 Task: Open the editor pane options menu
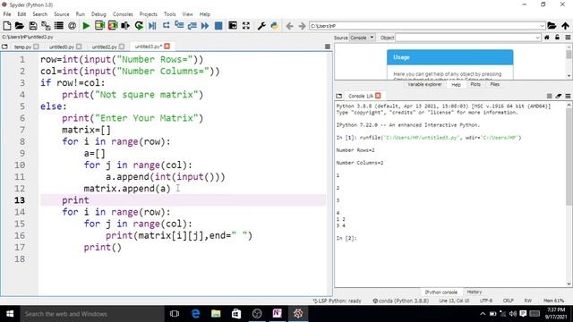pos(328,47)
